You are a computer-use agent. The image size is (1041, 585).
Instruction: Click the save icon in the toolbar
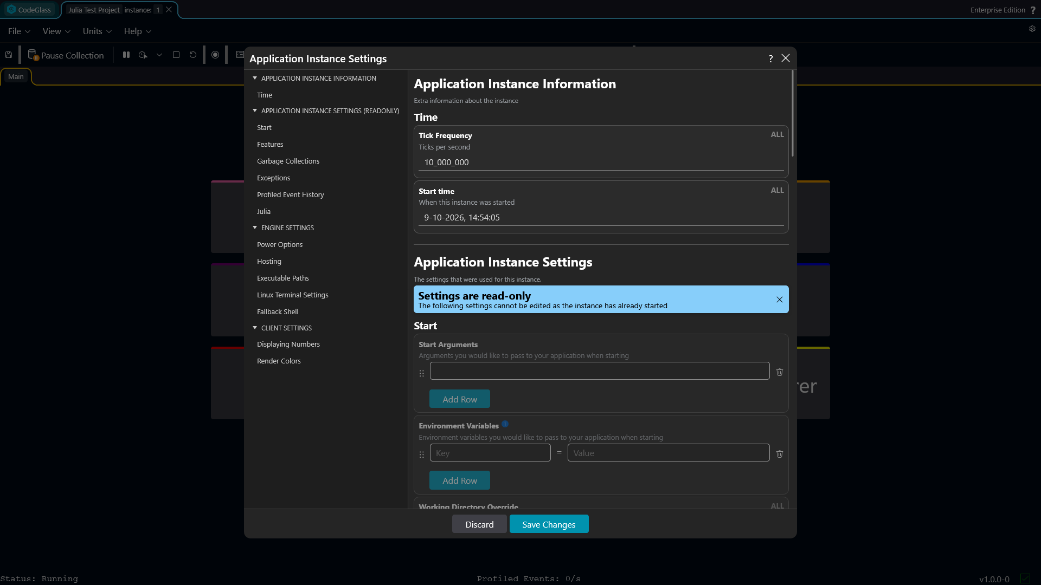[9, 55]
